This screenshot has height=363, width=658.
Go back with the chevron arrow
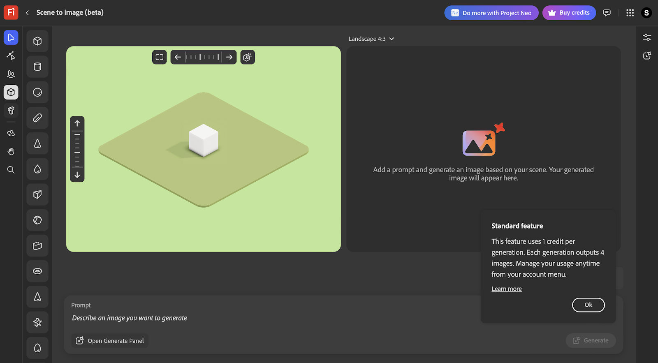[27, 13]
